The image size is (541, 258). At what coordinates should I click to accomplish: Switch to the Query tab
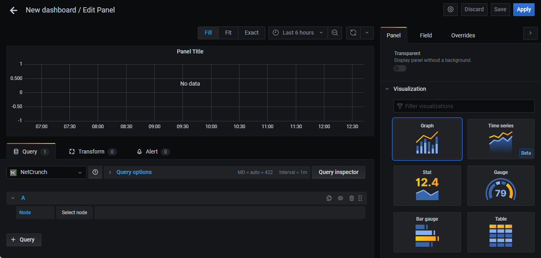tap(31, 152)
